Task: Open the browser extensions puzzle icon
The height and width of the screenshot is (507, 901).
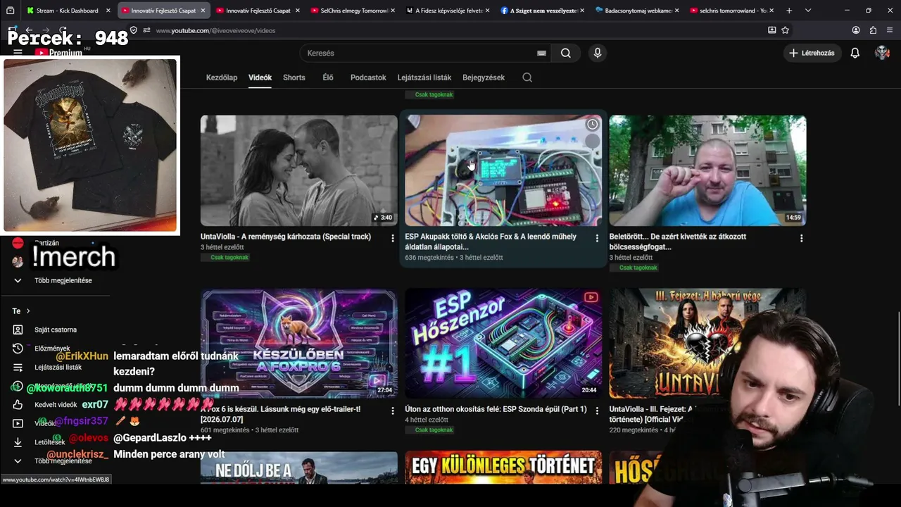Action: 873,30
